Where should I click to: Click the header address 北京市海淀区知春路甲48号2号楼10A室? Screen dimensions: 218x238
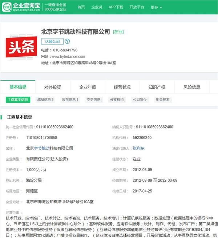(84, 63)
